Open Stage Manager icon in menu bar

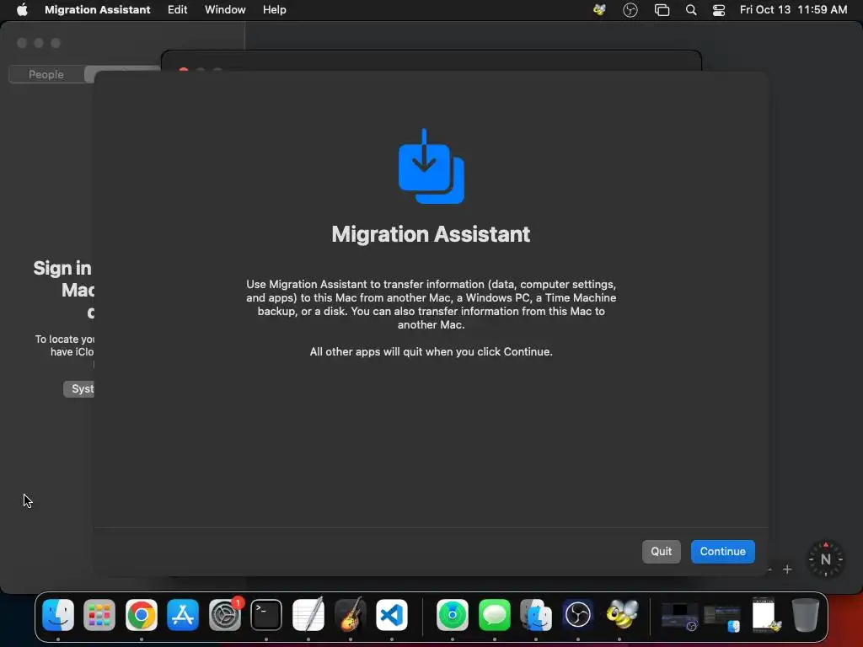[x=662, y=9]
